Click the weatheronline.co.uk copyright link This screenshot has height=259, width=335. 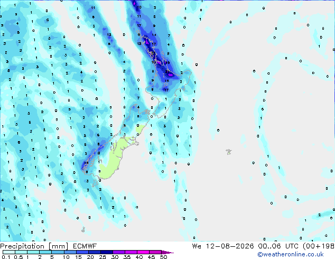[290, 254]
